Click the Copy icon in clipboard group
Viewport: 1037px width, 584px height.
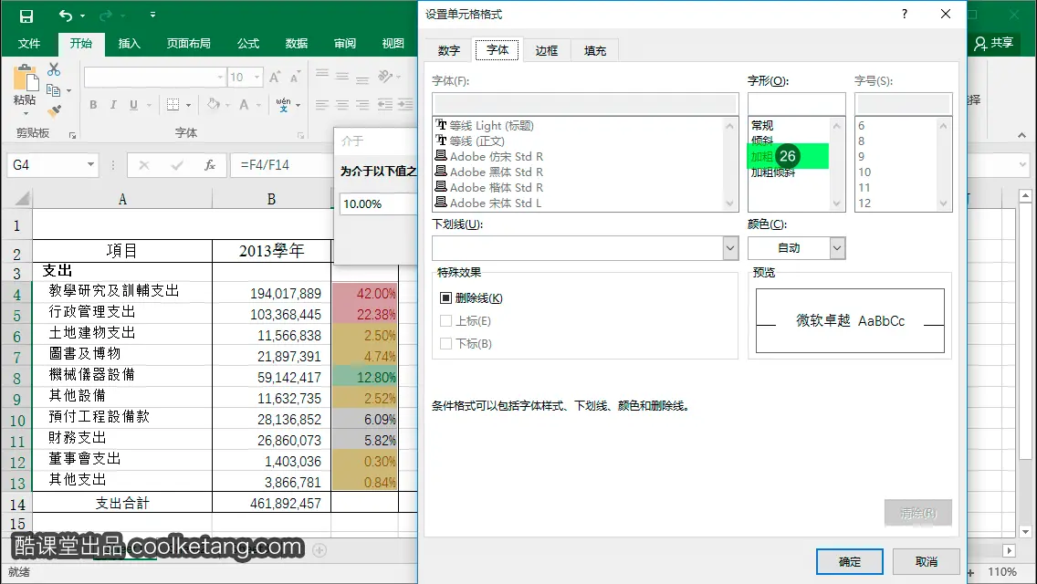(x=54, y=90)
